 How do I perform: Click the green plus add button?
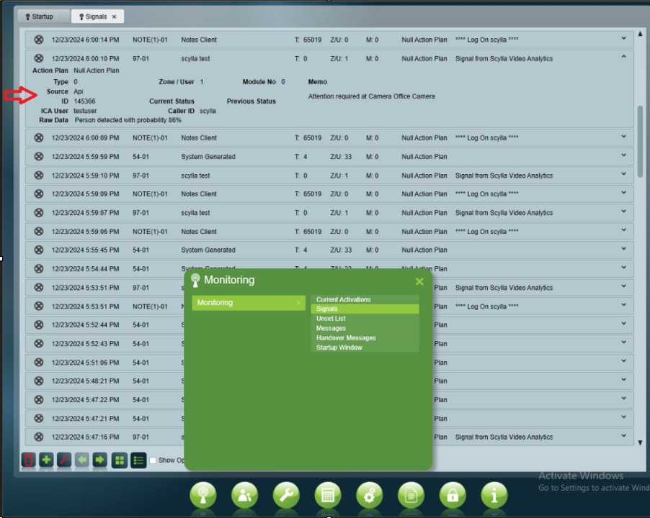pos(46,460)
